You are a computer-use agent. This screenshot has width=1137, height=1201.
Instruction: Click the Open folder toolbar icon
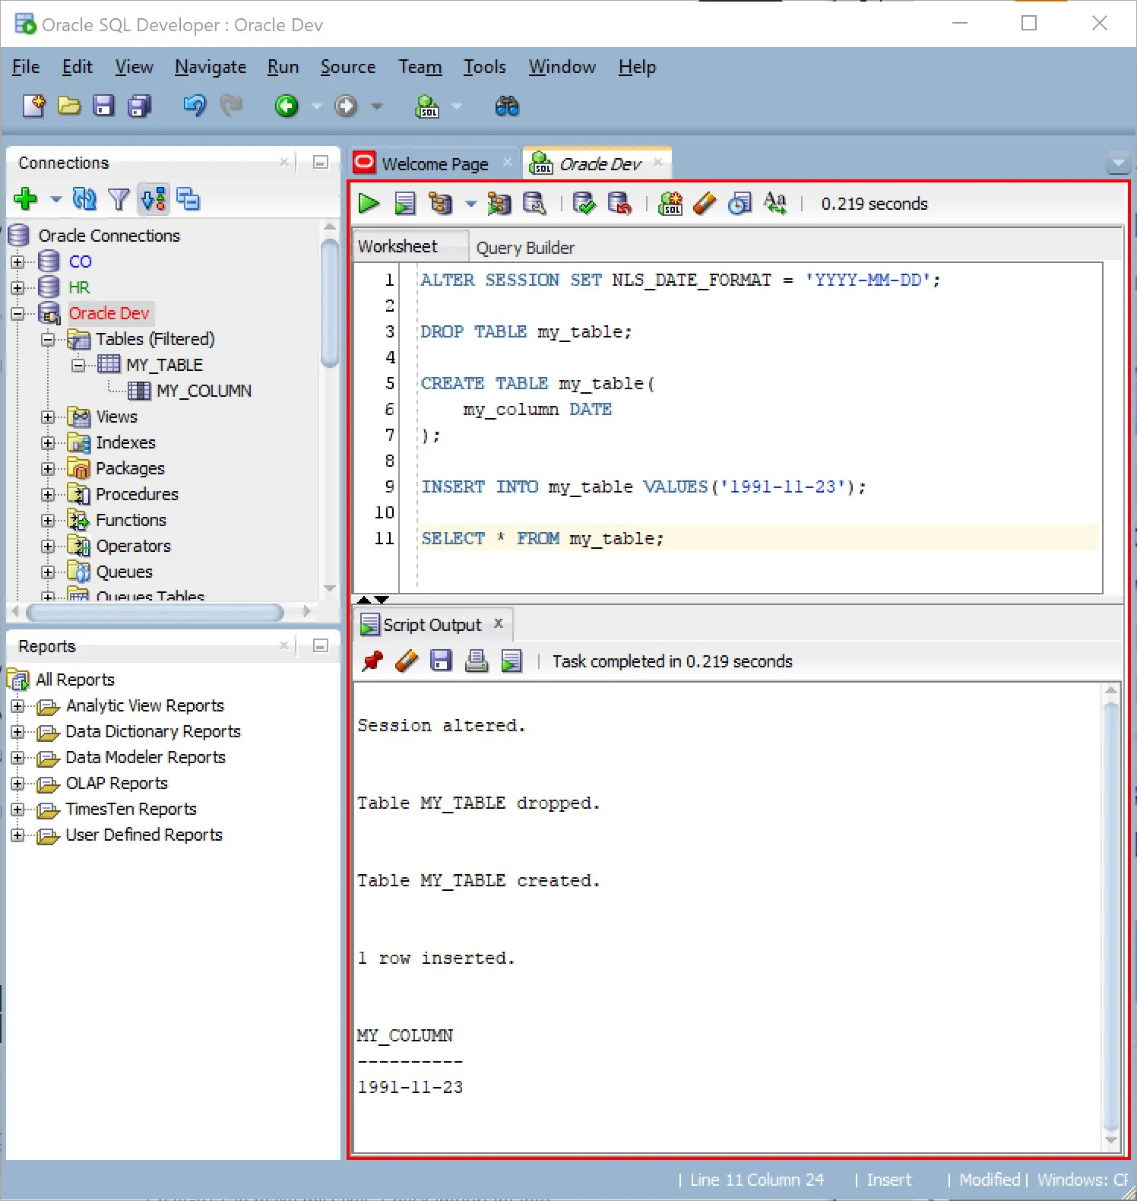68,106
